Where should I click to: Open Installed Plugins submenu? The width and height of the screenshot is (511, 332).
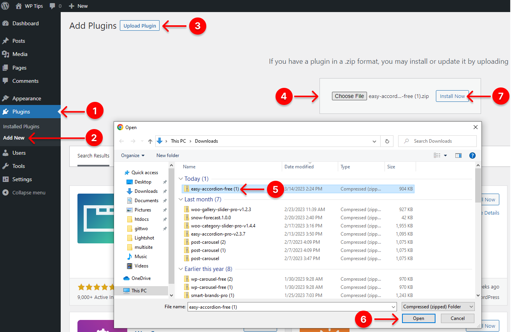click(x=21, y=126)
